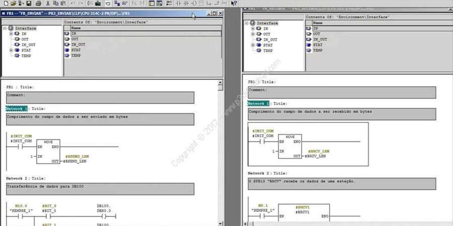Click the left editor's vertical scrollbar up arrow
Image resolution: width=453 pixels, height=226 pixels.
click(220, 82)
